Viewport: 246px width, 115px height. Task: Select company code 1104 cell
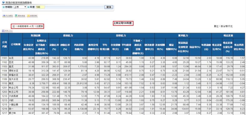click(x=4, y=70)
